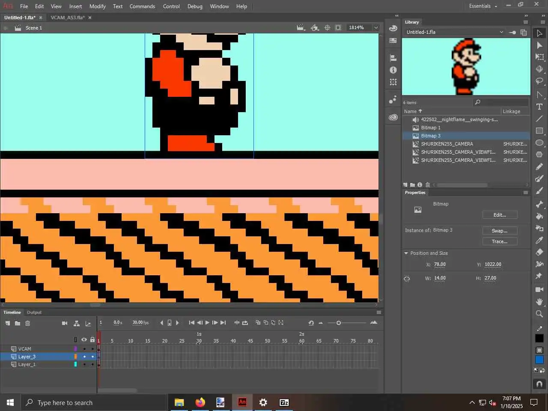Screen dimensions: 548x411
Task: Click the Loop playback button
Action: [x=245, y=323]
